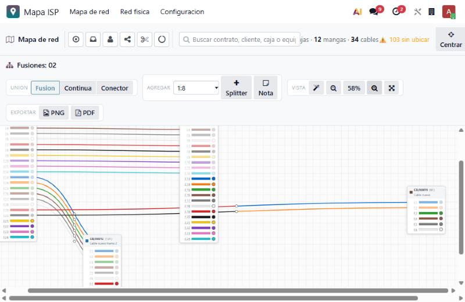Click the share nodes toolbar icon
465x302 pixels.
pos(127,39)
